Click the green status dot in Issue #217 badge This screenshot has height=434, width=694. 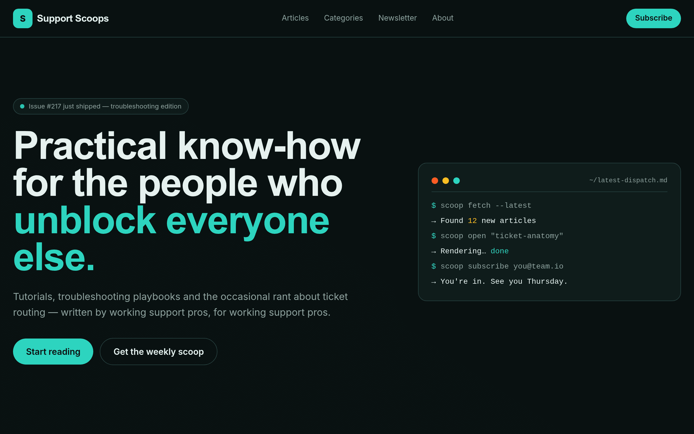tap(22, 107)
